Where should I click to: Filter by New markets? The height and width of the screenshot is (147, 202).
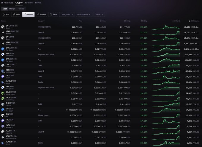(16, 15)
